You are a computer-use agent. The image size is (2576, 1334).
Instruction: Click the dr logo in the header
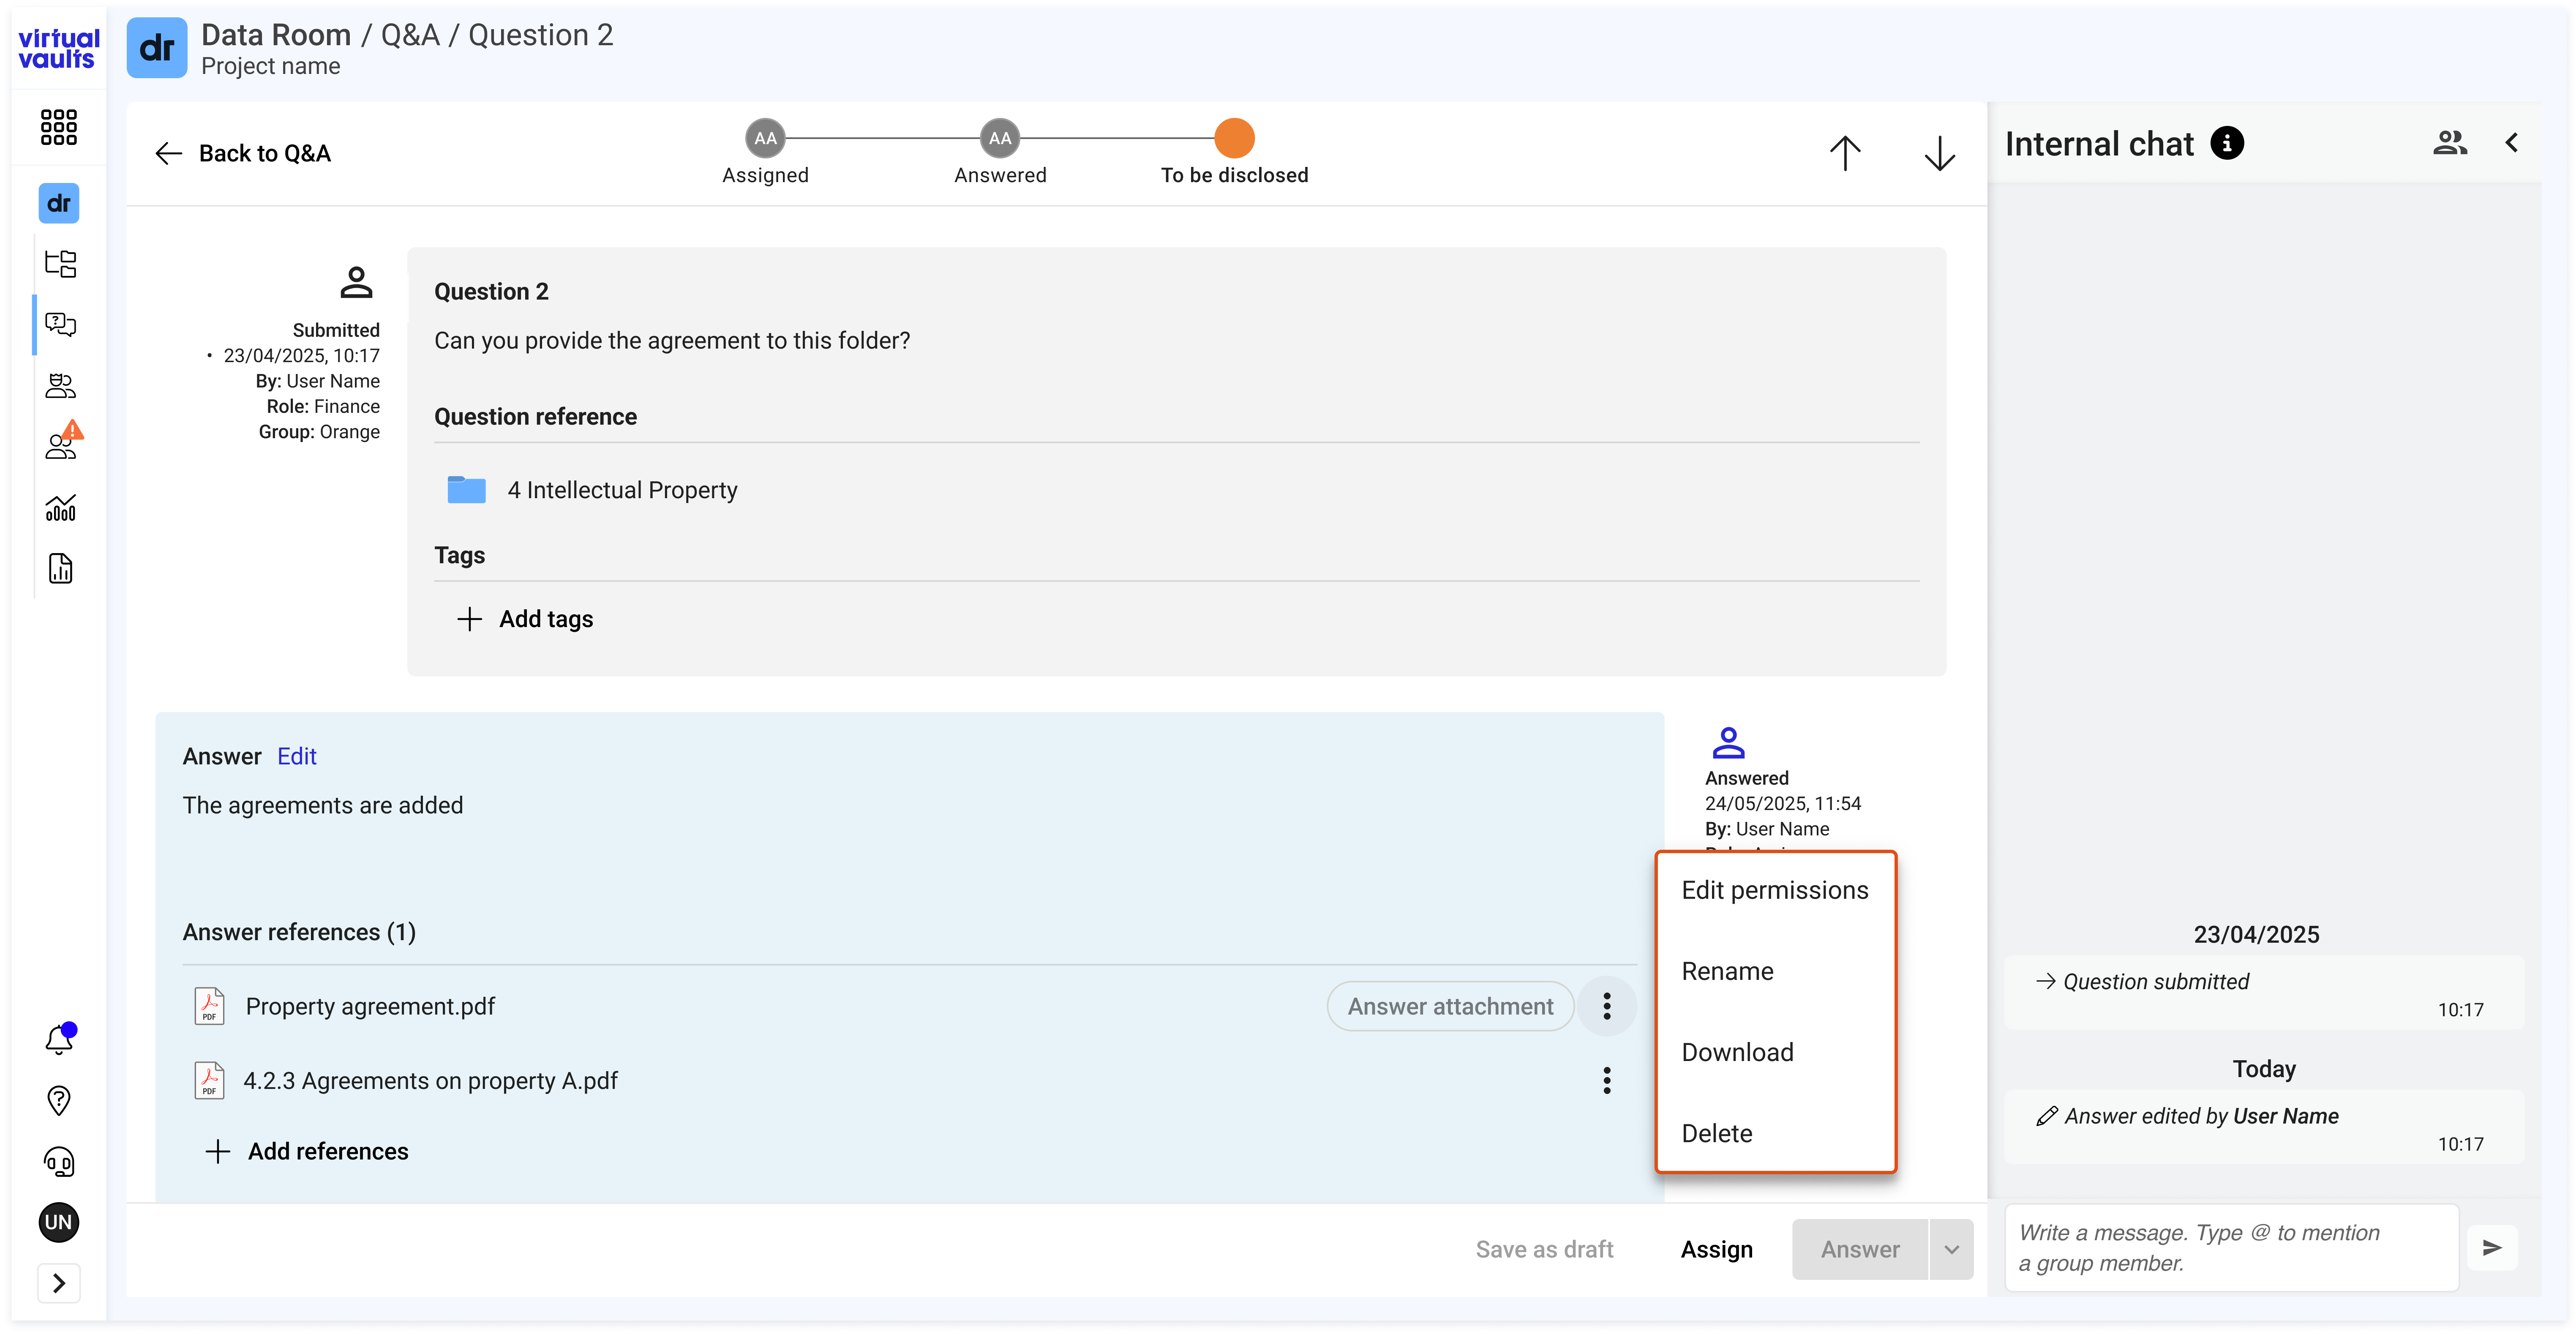coord(157,48)
